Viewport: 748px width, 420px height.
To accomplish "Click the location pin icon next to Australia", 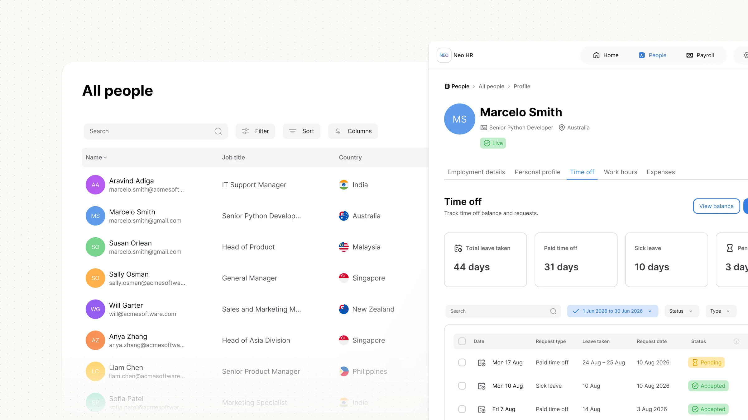I will point(562,128).
